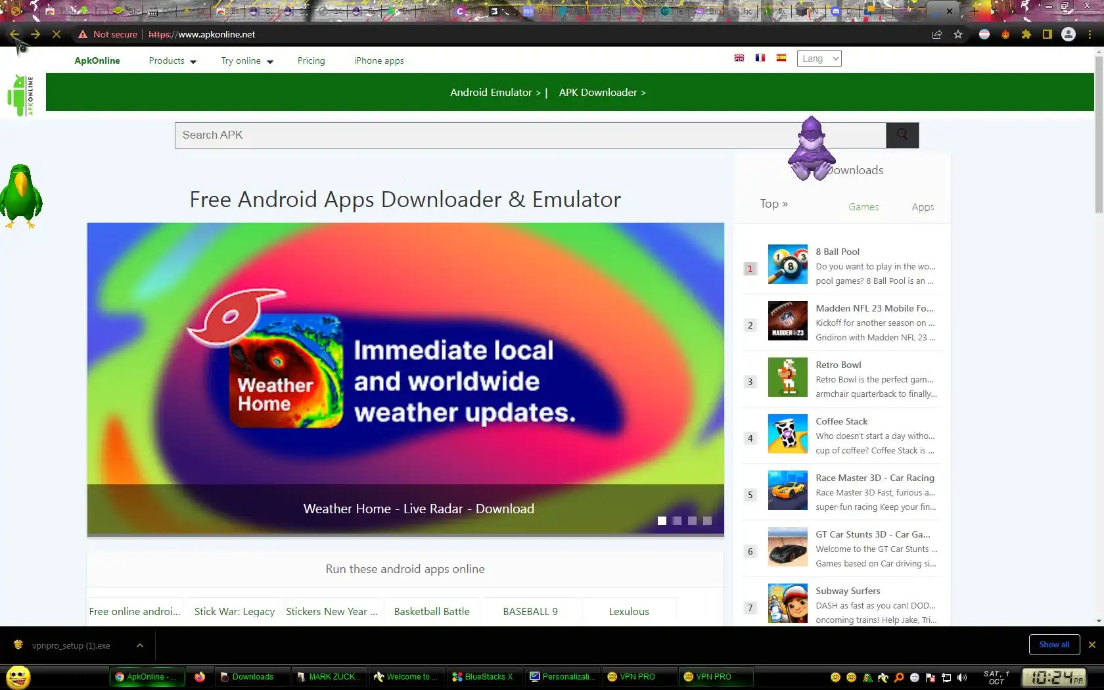Click the magnifier search button
Viewport: 1104px width, 690px height.
pyautogui.click(x=902, y=135)
